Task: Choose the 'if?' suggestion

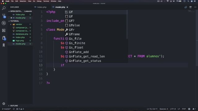Action: point(96,21)
